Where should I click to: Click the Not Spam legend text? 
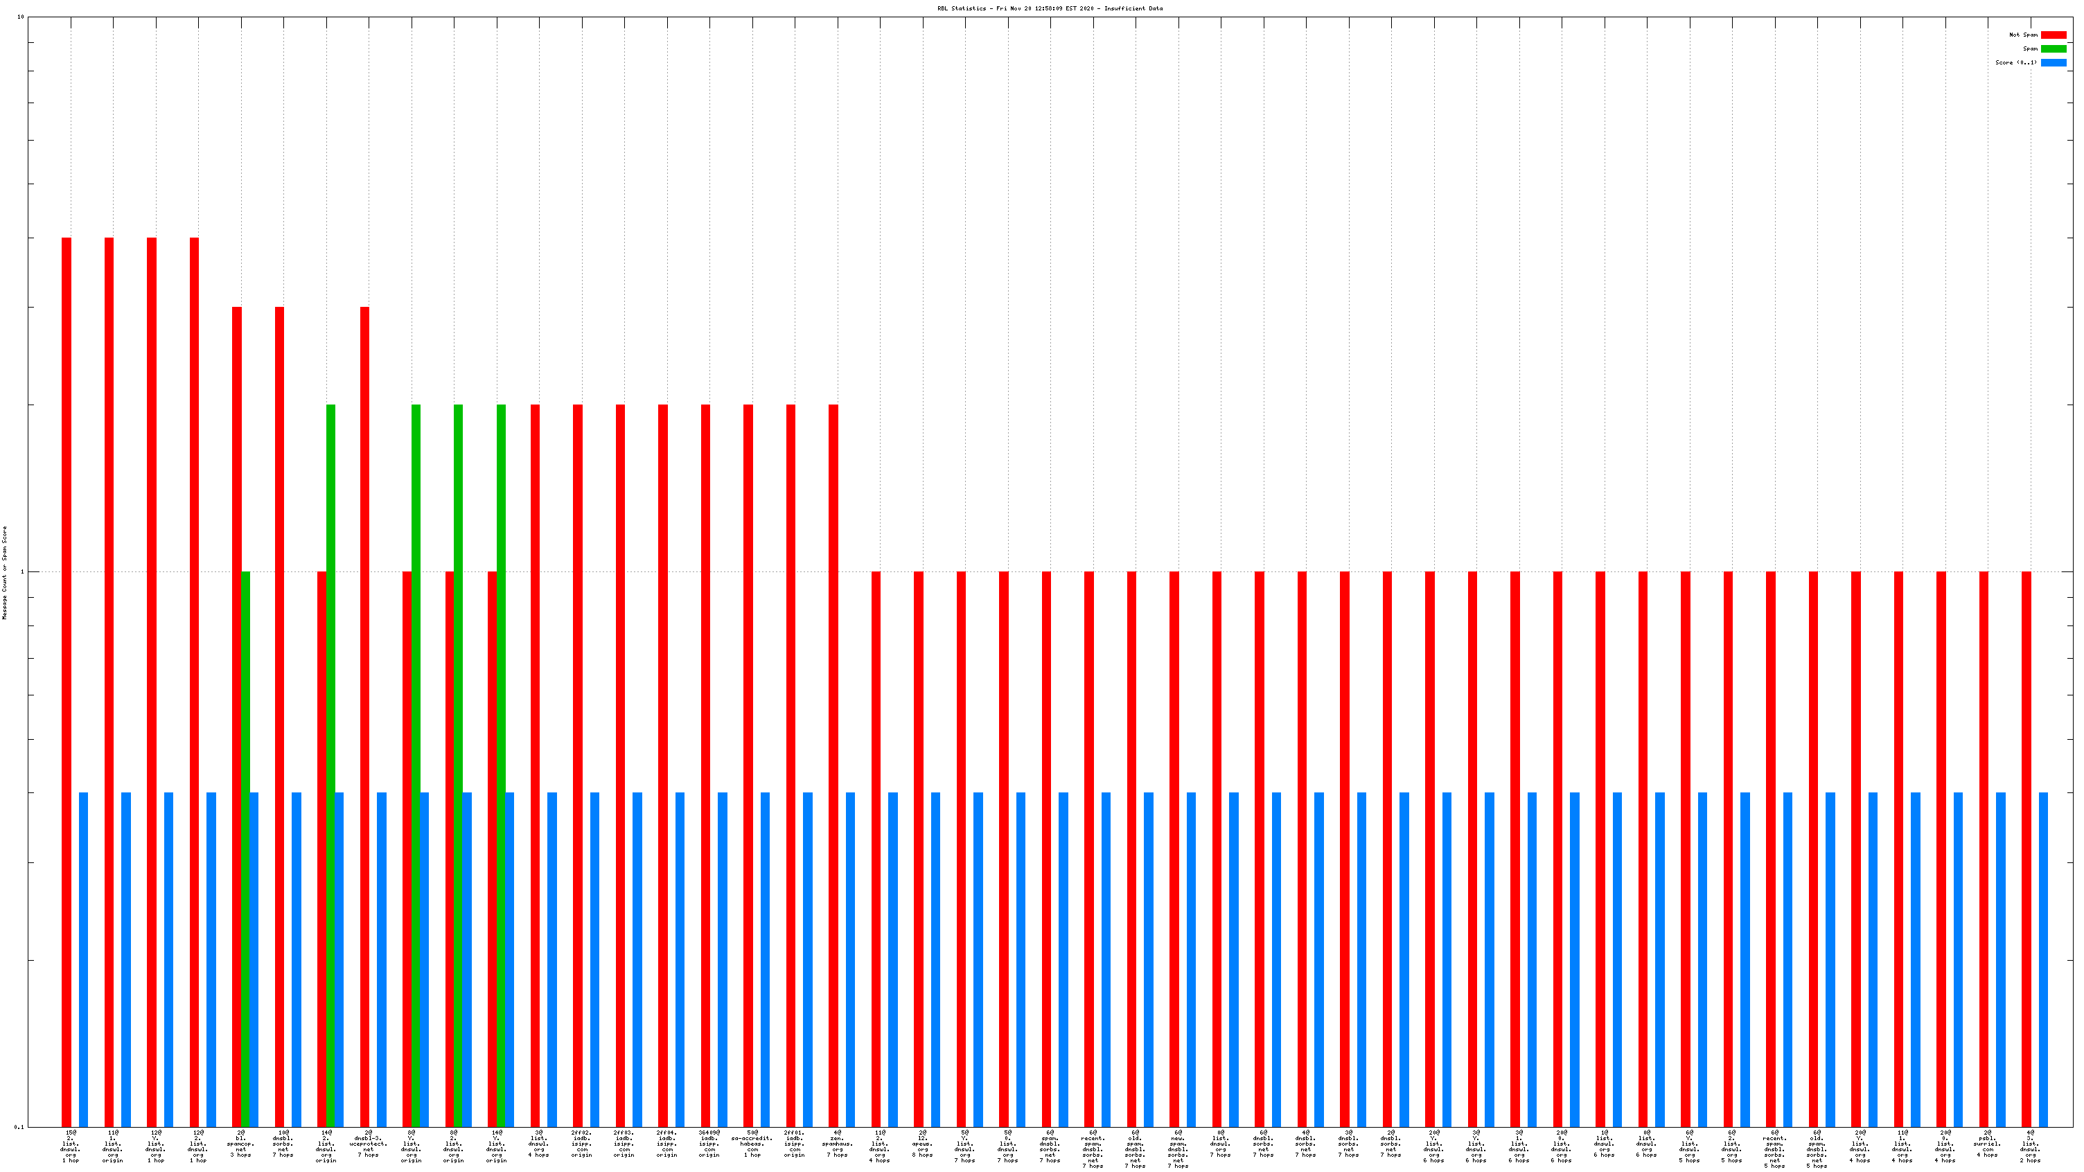pyautogui.click(x=2022, y=35)
